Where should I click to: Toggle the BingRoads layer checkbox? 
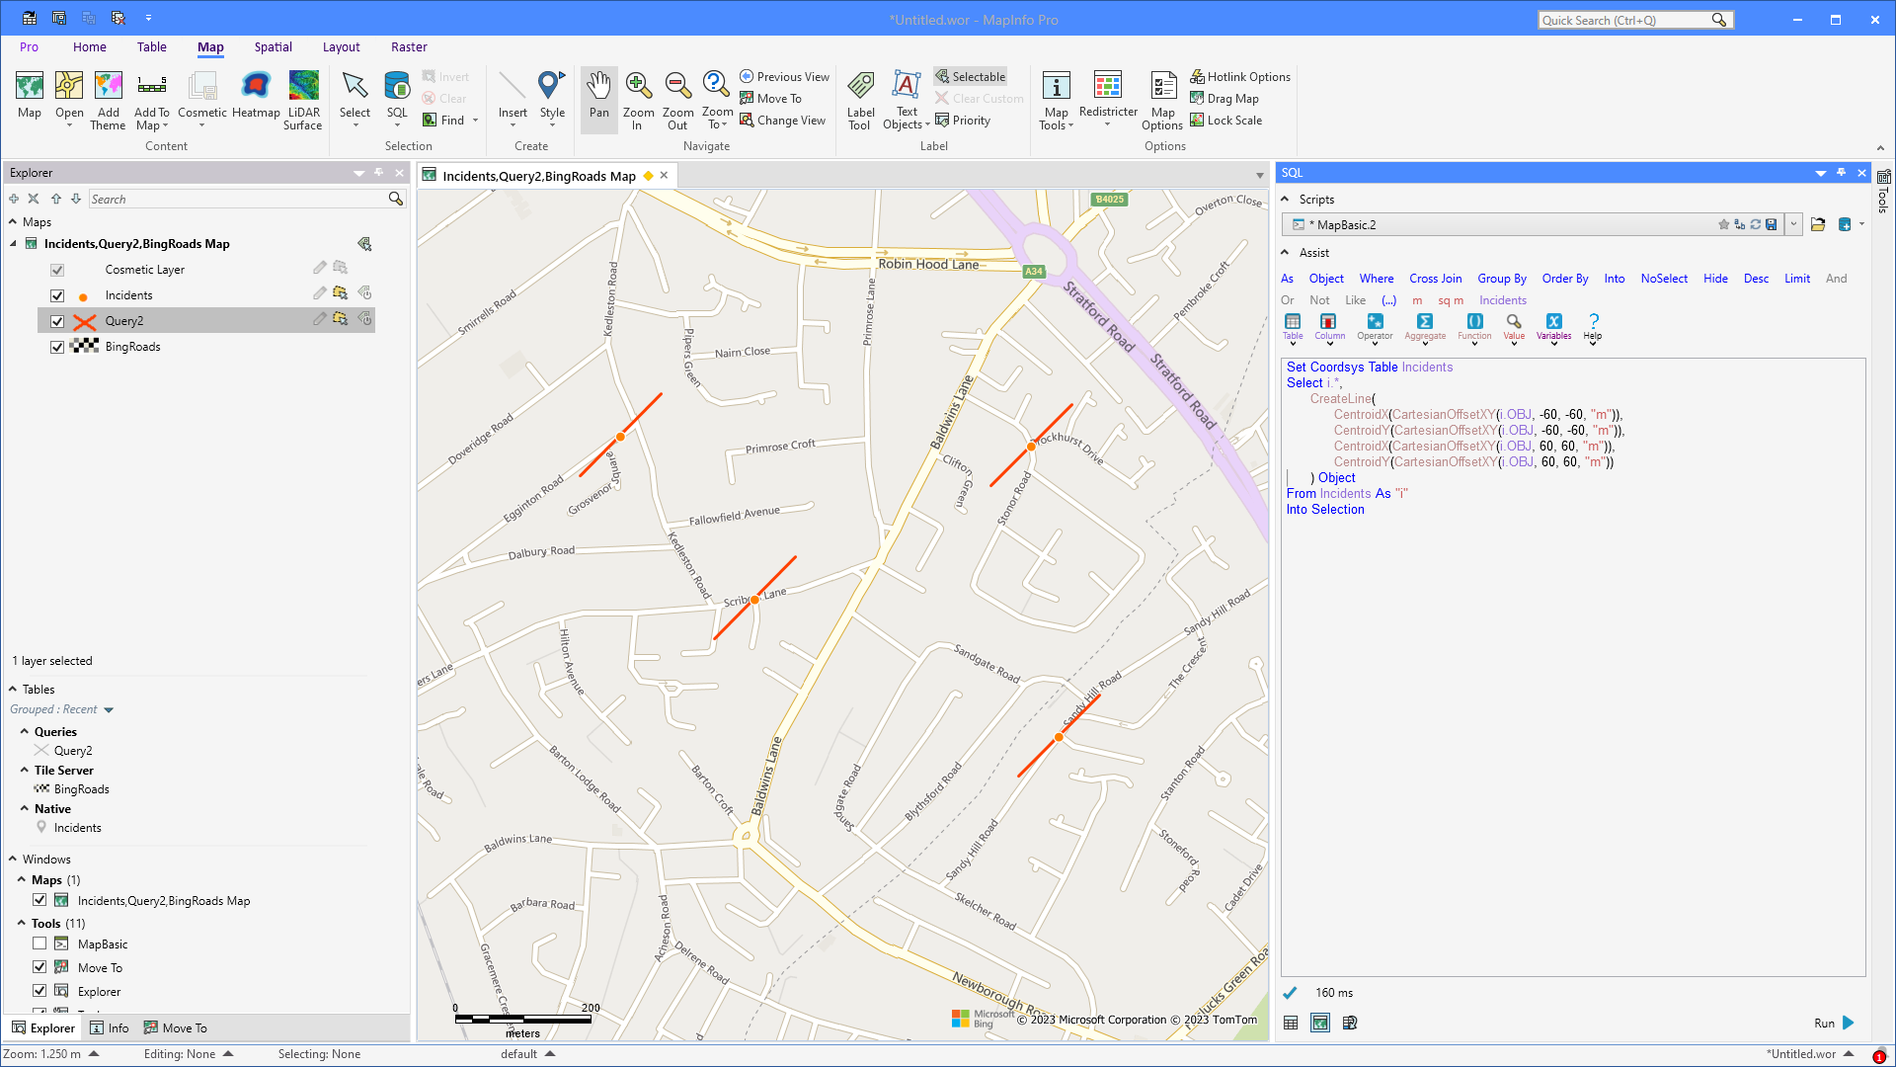(x=57, y=347)
